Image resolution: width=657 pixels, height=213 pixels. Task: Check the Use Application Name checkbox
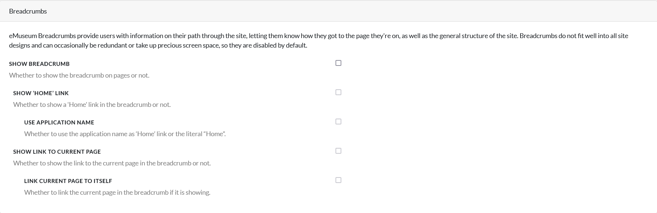338,122
